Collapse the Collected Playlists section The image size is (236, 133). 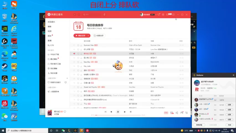pos(53,87)
